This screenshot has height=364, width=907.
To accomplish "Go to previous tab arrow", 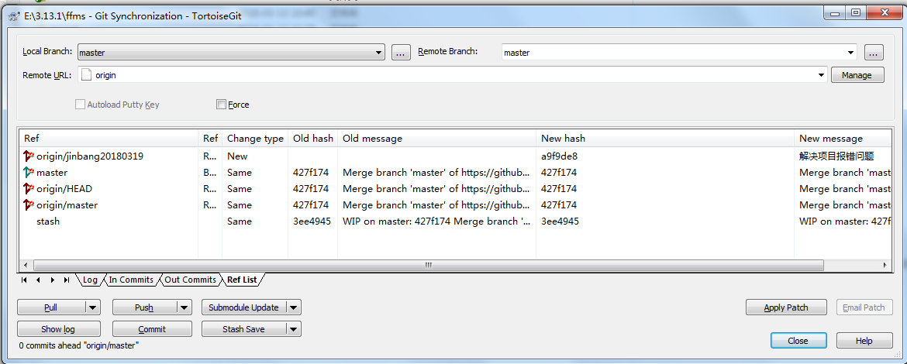I will [x=38, y=280].
